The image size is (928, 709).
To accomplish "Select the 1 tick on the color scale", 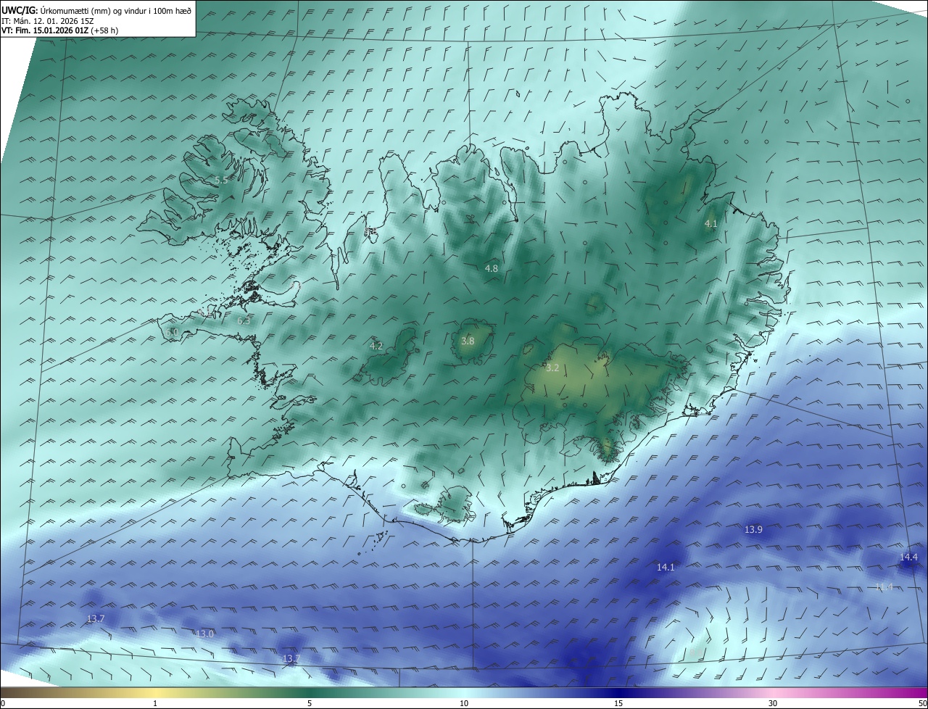I will (x=155, y=703).
